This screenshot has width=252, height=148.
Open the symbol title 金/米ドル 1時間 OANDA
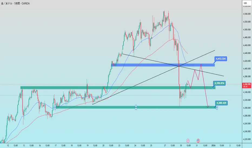point(15,3)
